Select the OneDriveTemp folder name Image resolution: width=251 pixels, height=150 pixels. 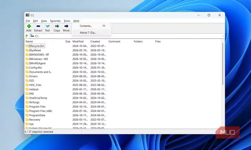click(x=38, y=98)
